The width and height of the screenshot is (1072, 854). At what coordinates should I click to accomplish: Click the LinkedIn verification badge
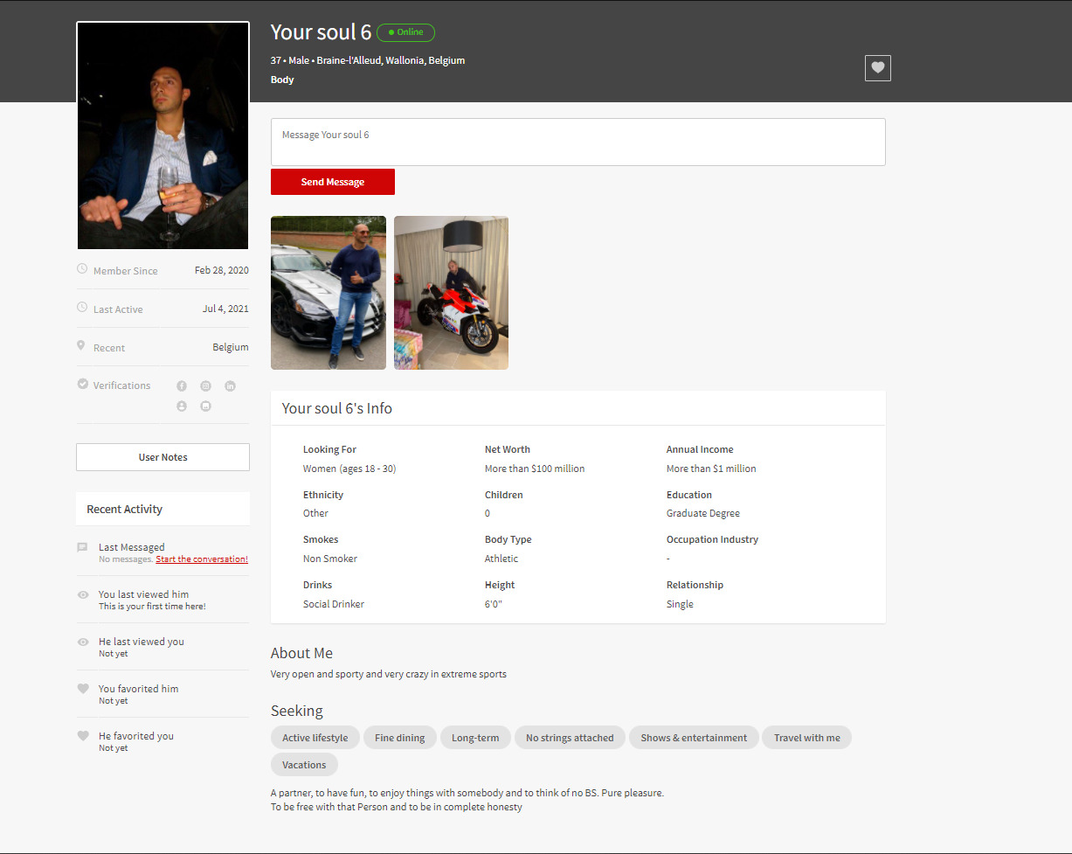(x=231, y=386)
